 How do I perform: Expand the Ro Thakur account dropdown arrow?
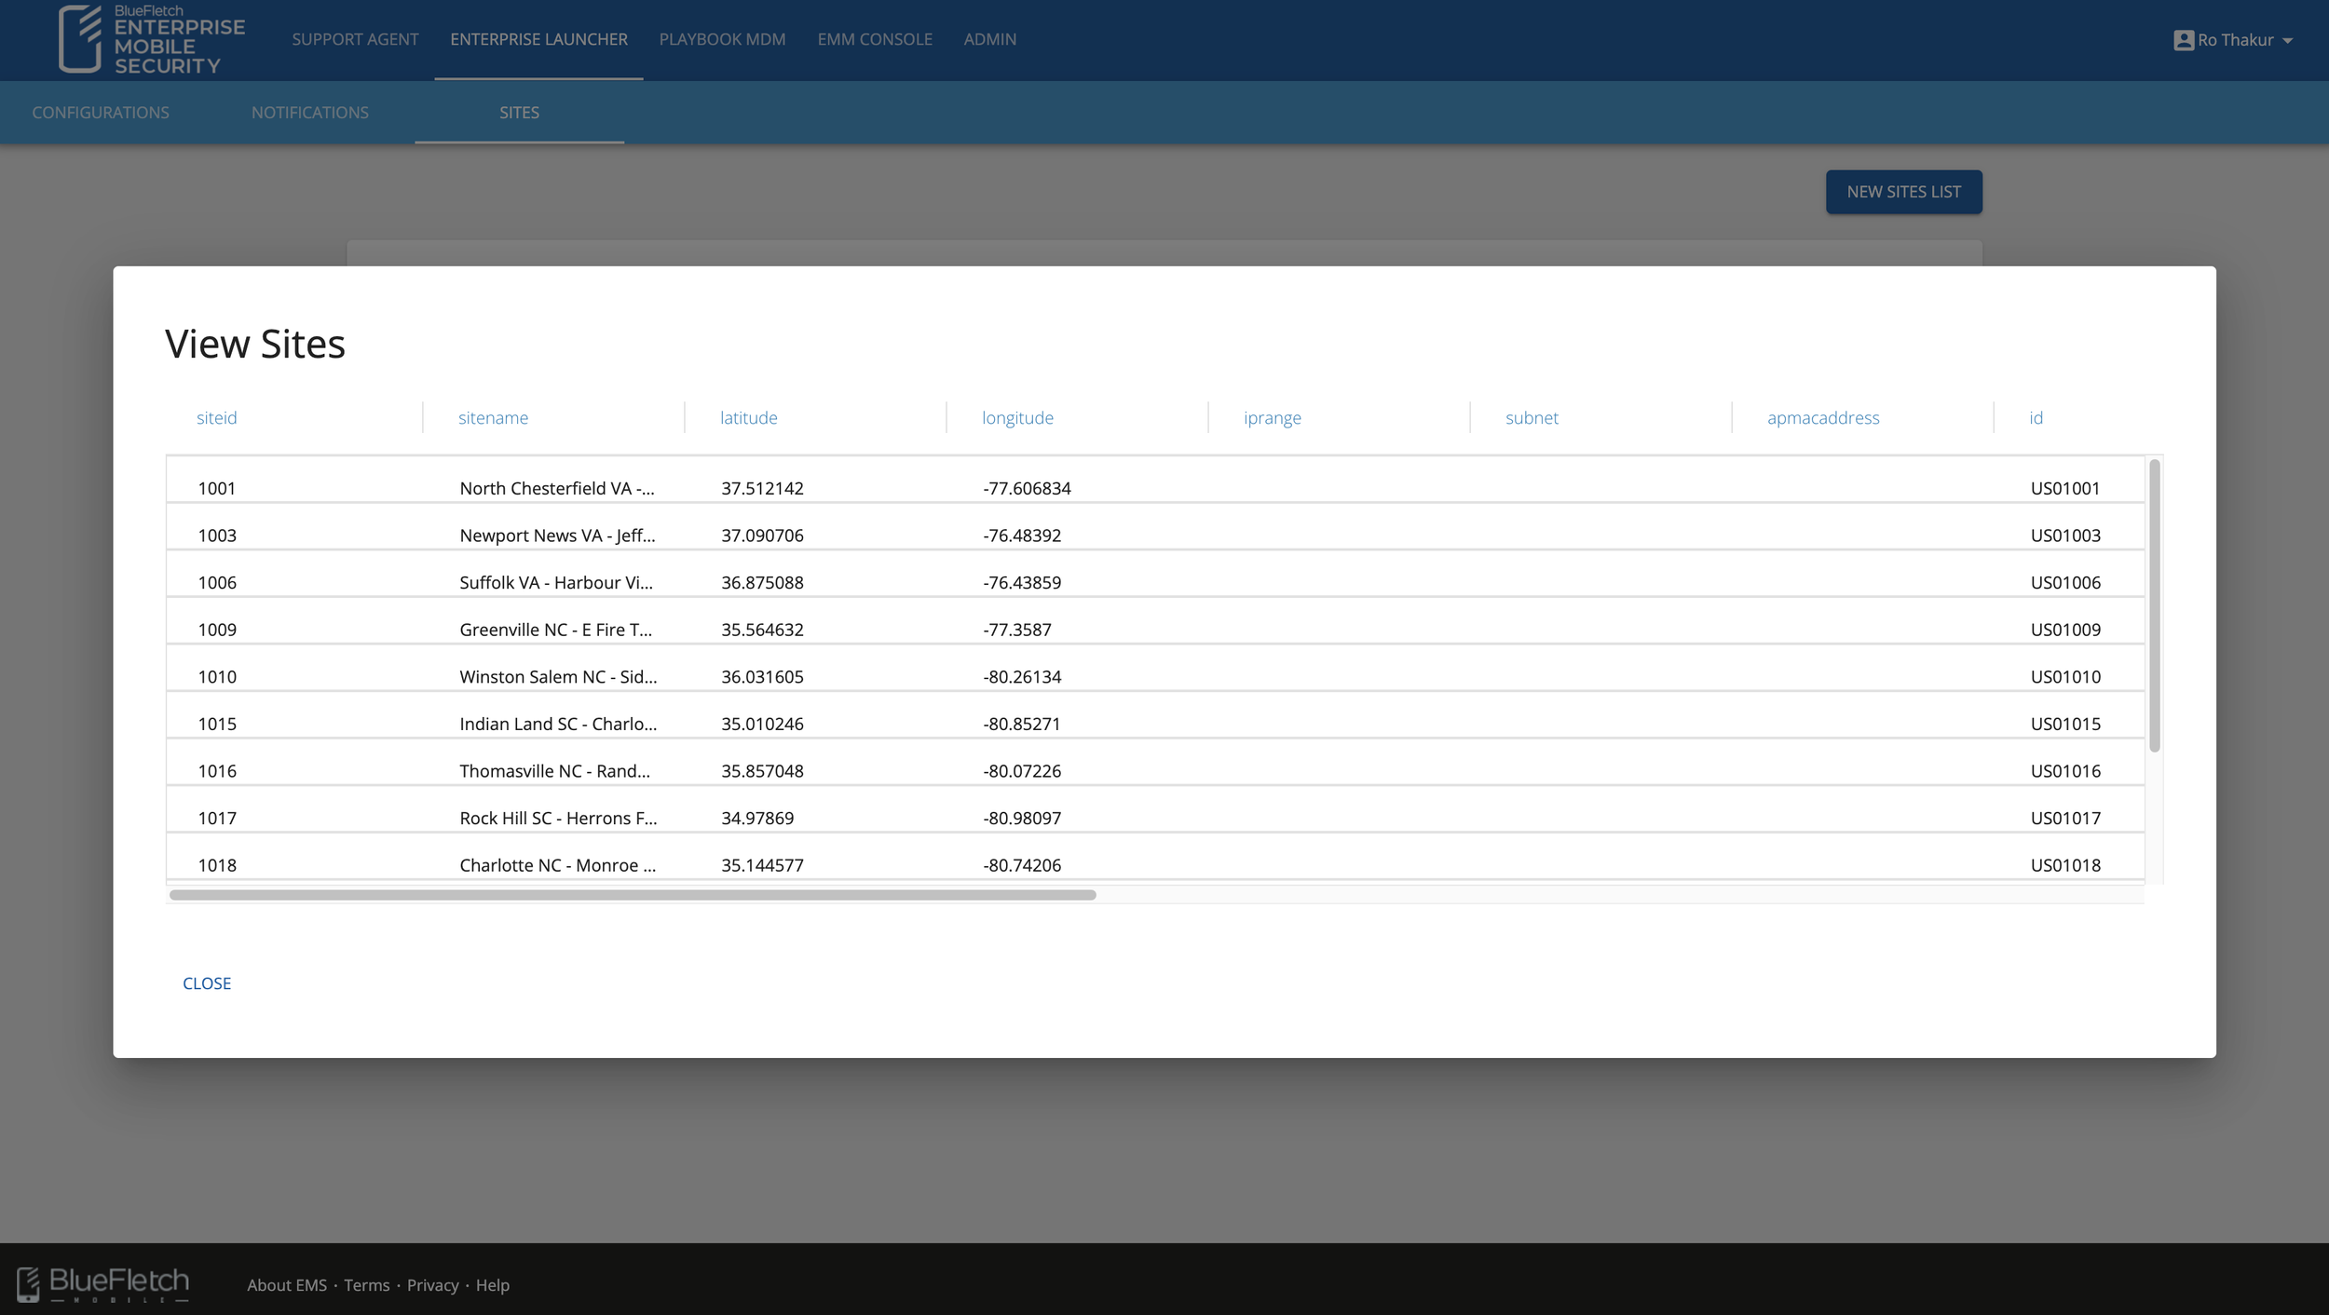click(x=2288, y=41)
